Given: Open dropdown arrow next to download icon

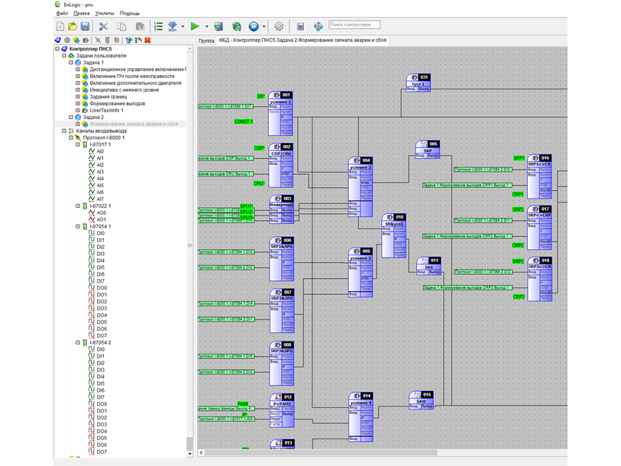Looking at the screenshot, I should pyautogui.click(x=183, y=27).
